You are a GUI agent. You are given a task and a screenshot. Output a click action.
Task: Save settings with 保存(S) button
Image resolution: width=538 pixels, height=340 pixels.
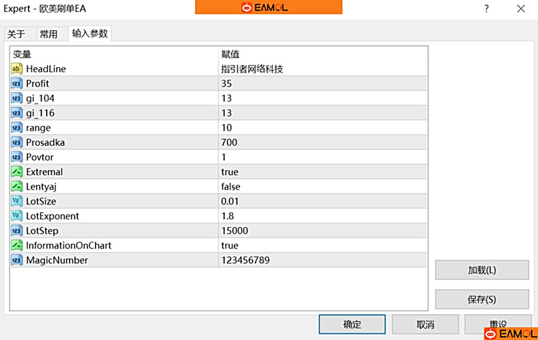tap(481, 299)
